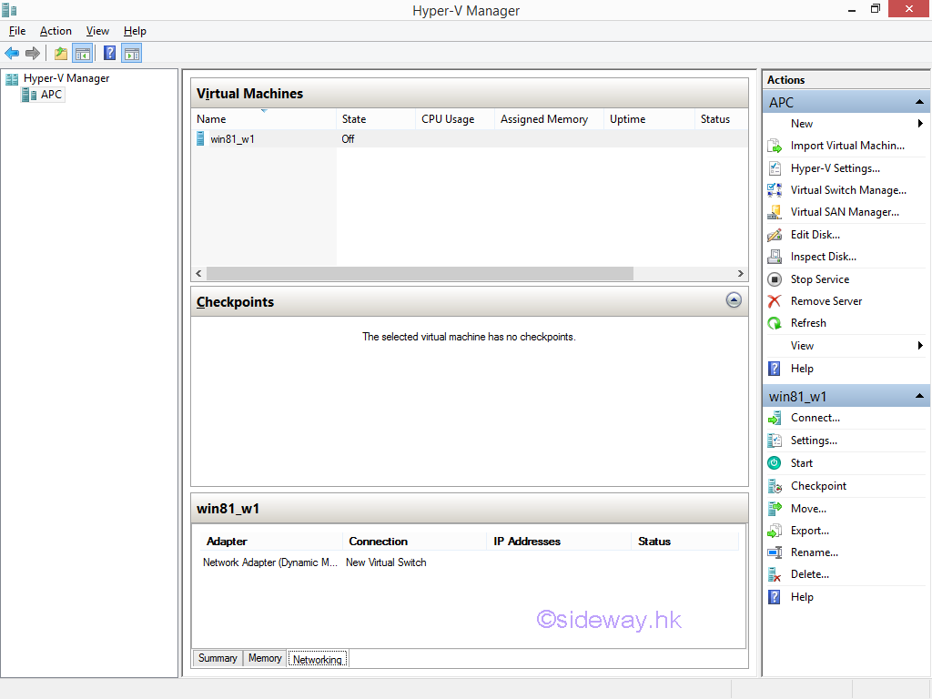Open Virtual Switch Manager icon
Screen dimensions: 932x699
coord(775,190)
